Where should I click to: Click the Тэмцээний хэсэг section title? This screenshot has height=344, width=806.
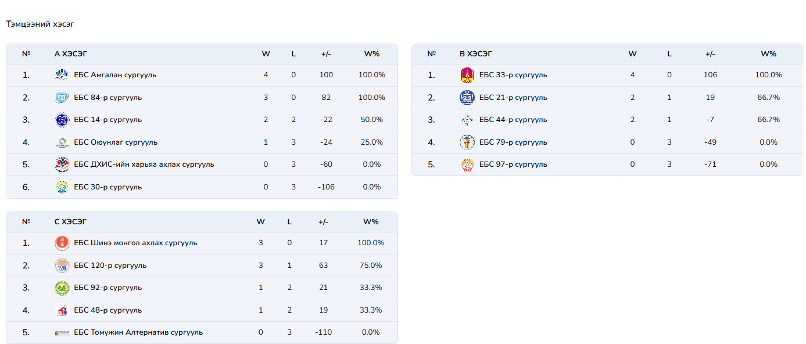coord(40,24)
